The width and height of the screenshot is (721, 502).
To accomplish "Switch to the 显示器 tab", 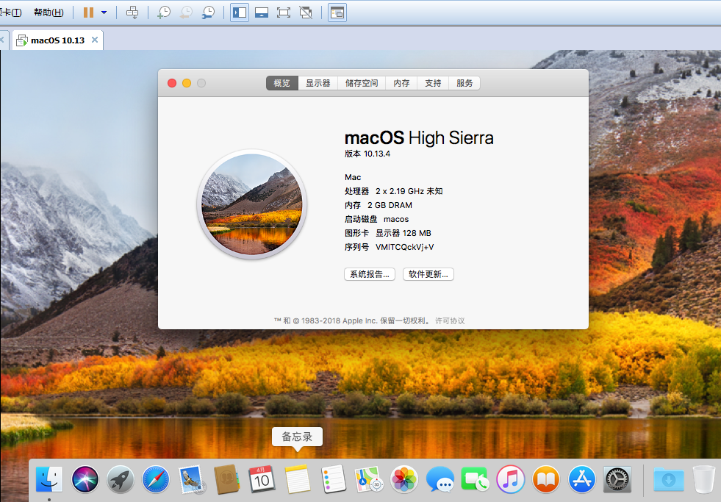I will (318, 83).
